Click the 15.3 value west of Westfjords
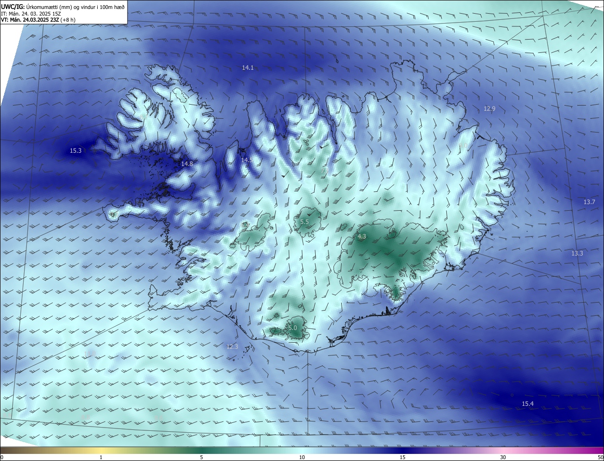Image resolution: width=604 pixels, height=461 pixels. (x=75, y=151)
